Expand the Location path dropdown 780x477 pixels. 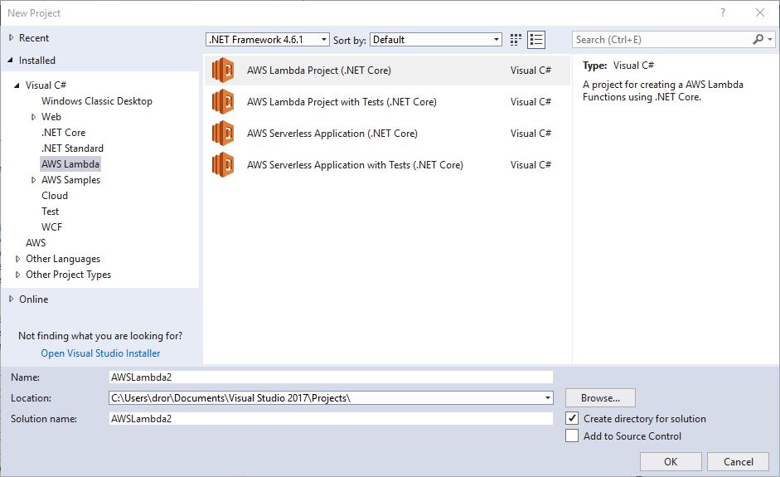547,398
